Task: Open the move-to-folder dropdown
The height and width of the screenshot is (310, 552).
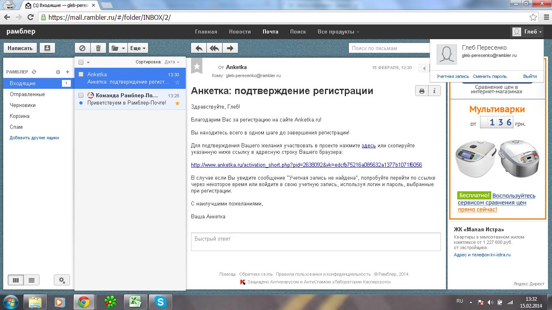Action: [118, 48]
